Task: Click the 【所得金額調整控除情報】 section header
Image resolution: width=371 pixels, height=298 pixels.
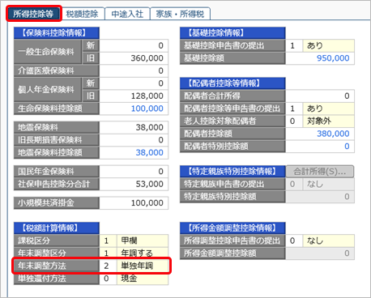Action: tap(232, 228)
